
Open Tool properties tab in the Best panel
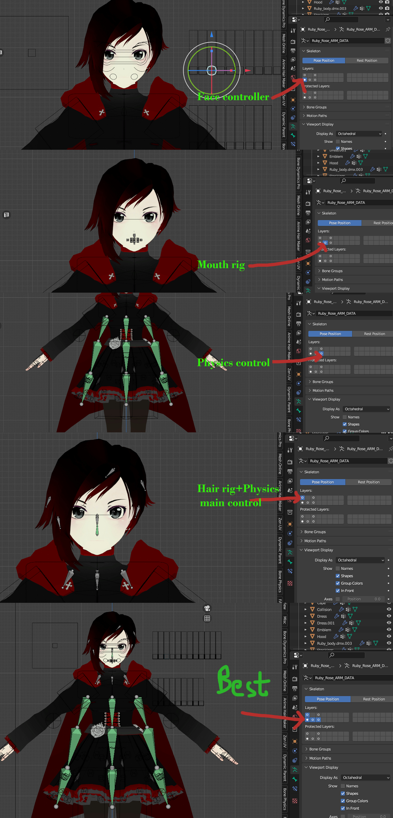[x=295, y=667]
